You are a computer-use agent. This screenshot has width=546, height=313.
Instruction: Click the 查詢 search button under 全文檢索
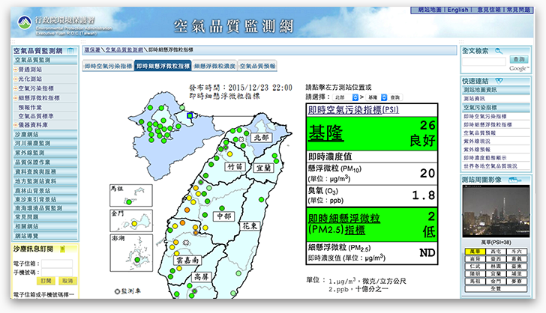(519, 59)
